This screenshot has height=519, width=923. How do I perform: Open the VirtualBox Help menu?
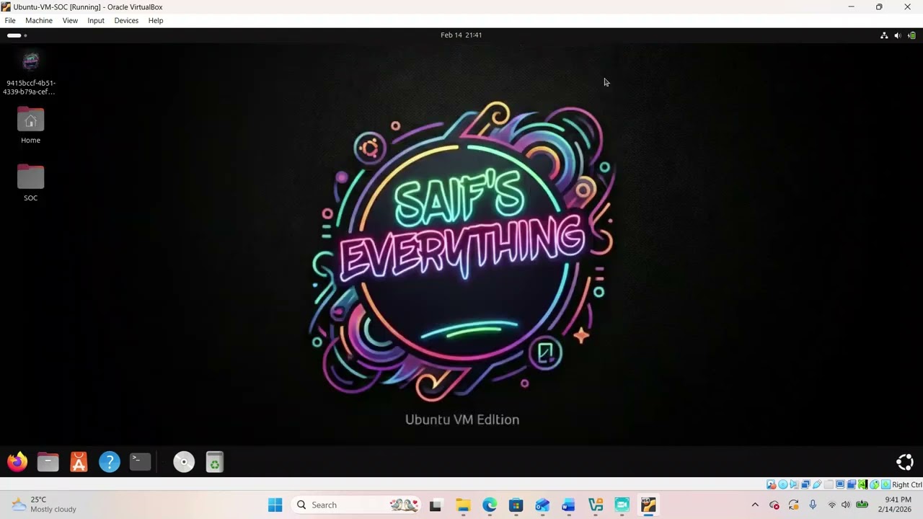click(x=156, y=20)
